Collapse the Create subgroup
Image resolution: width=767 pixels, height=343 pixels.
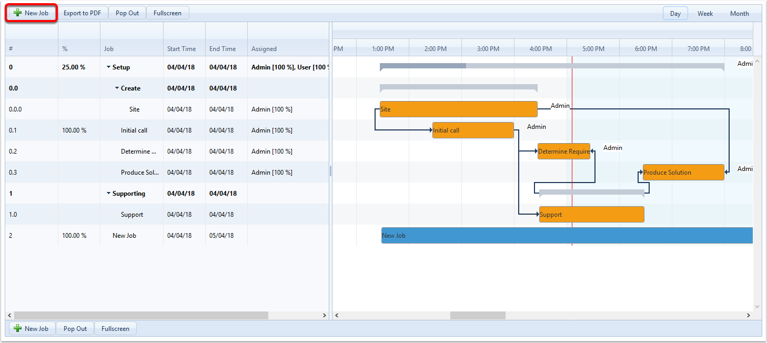click(x=117, y=88)
